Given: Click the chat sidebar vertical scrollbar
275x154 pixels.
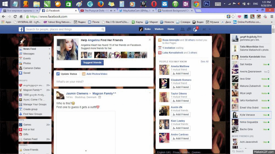Looking at the screenshot, I should 273,82.
